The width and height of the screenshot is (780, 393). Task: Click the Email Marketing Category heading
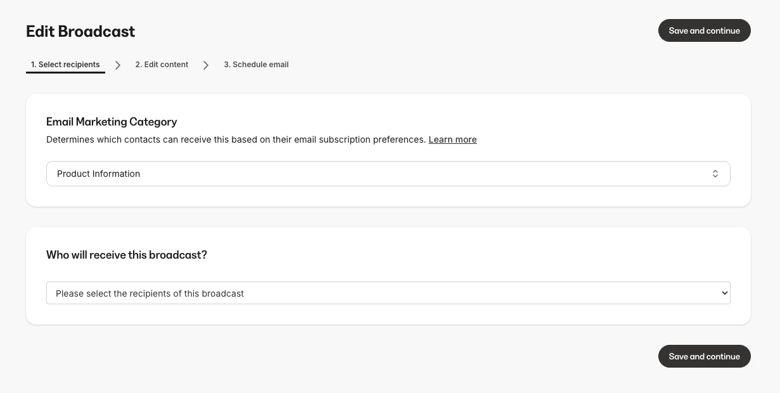coord(112,122)
